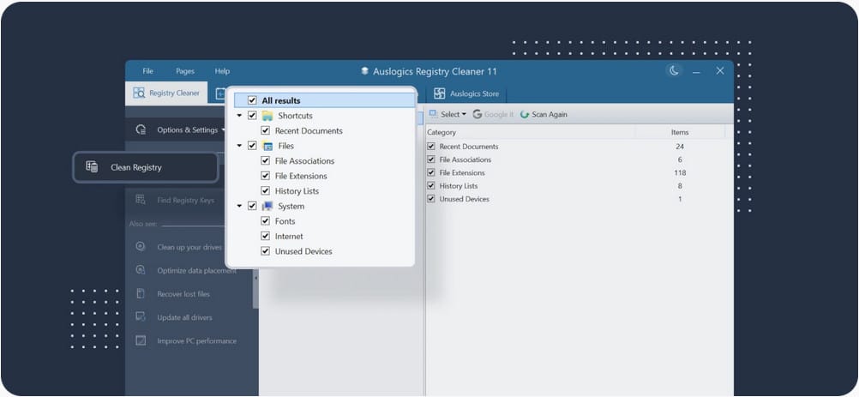
Task: Uncheck the All results checkbox
Action: click(252, 100)
